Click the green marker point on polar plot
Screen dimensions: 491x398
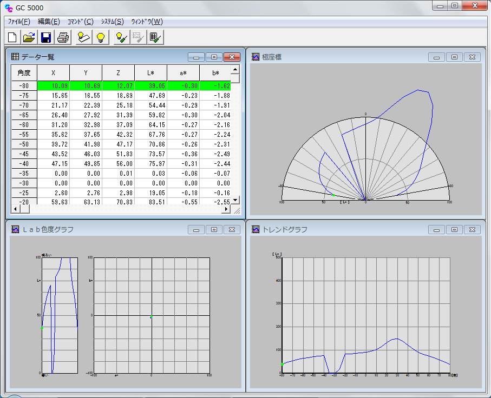tap(333, 195)
